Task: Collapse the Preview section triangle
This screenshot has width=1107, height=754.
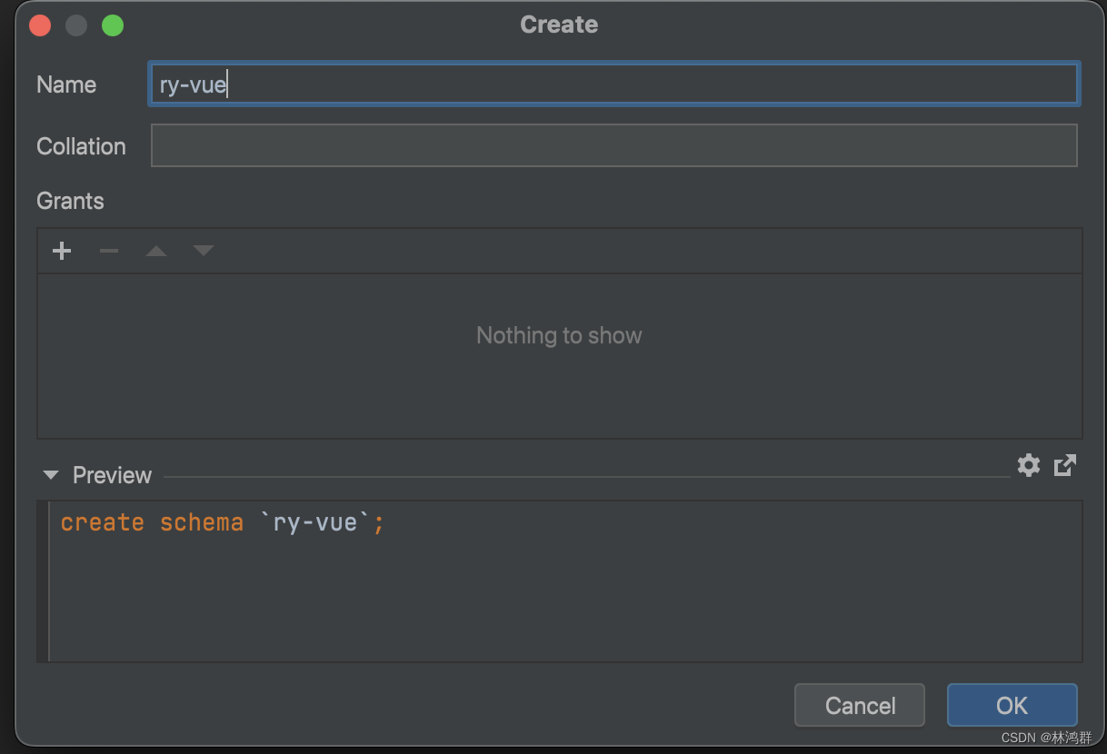Action: (51, 474)
